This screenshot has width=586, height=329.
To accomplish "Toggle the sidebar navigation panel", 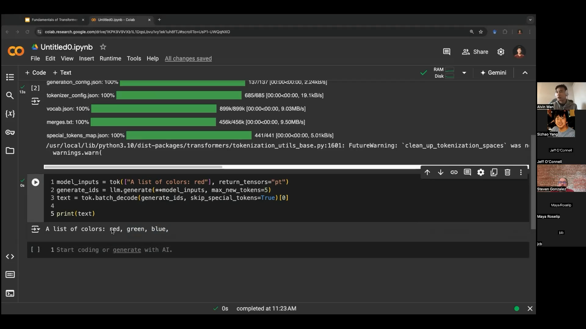I will pos(10,77).
